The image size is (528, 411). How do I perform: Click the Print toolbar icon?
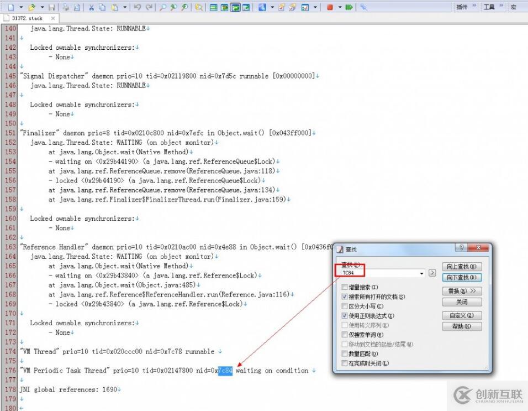click(66, 7)
